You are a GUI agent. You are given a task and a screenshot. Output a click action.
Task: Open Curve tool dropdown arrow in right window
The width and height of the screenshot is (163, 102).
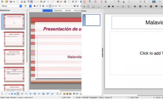(126, 7)
